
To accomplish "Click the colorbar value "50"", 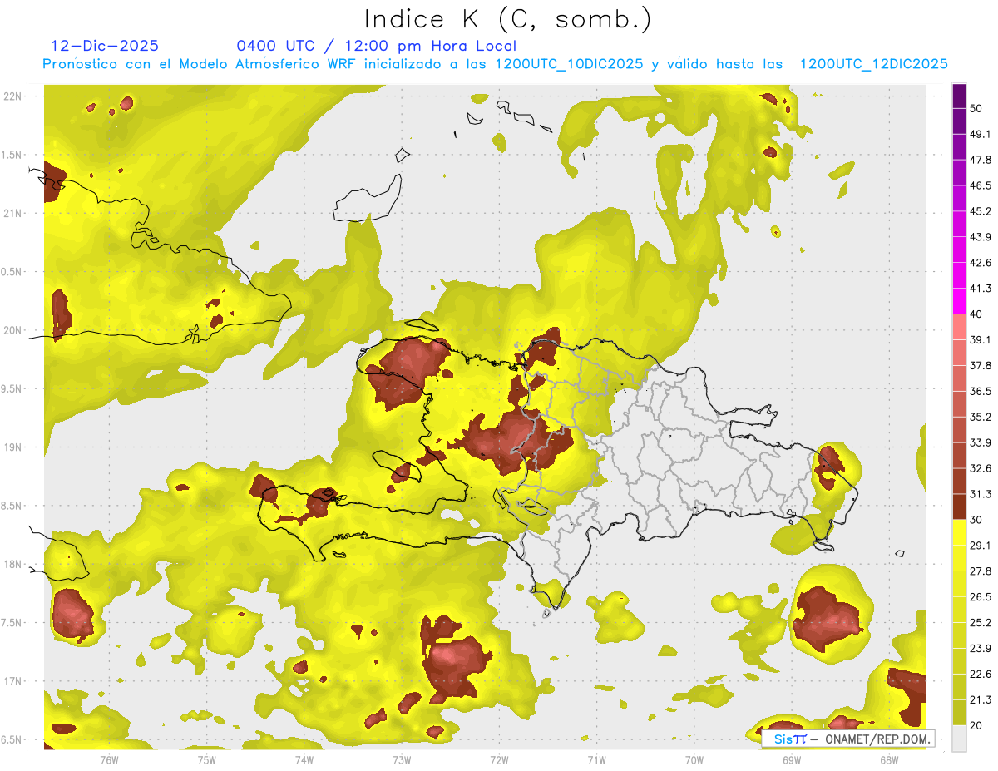I will (x=976, y=109).
